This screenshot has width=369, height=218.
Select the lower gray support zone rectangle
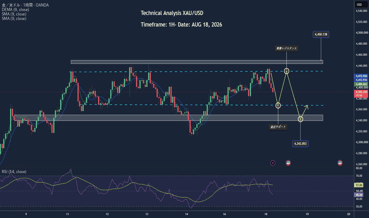pyautogui.click(x=169, y=118)
